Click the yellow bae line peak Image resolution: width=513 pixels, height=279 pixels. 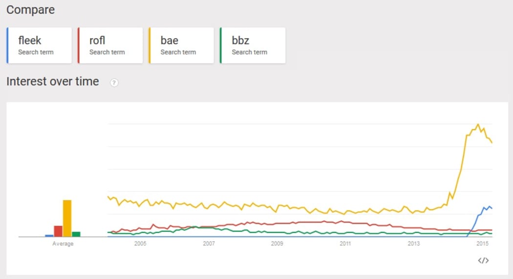click(x=478, y=125)
